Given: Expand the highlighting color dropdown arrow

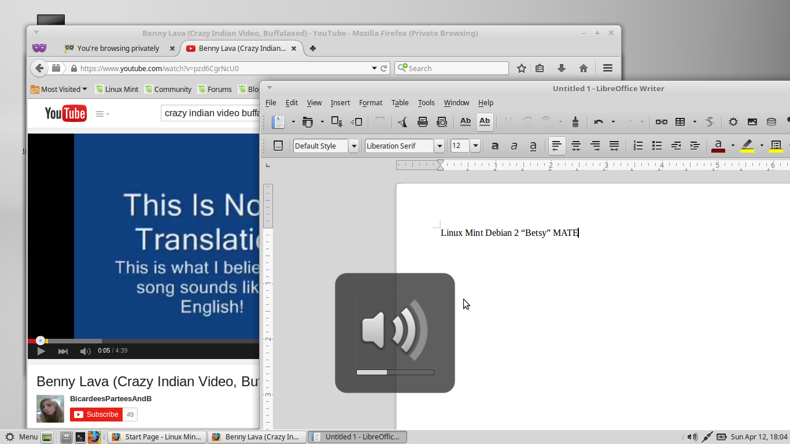Looking at the screenshot, I should tap(762, 146).
